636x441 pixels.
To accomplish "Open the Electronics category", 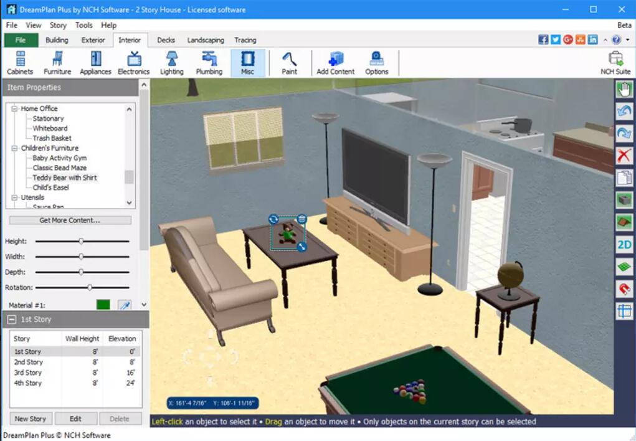I will point(133,62).
